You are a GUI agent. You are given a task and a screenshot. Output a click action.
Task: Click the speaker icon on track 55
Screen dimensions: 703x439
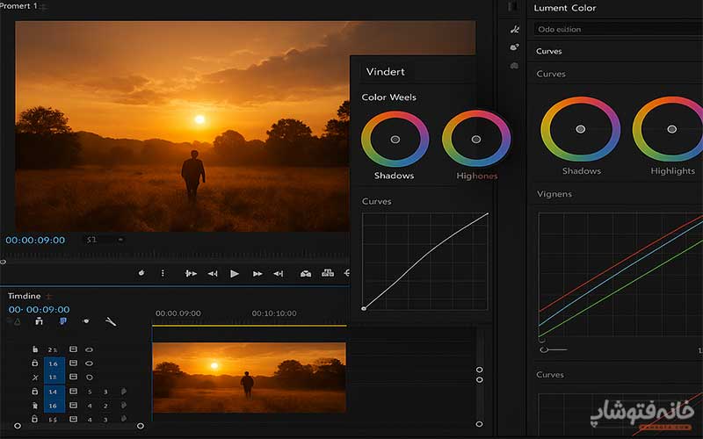(124, 419)
